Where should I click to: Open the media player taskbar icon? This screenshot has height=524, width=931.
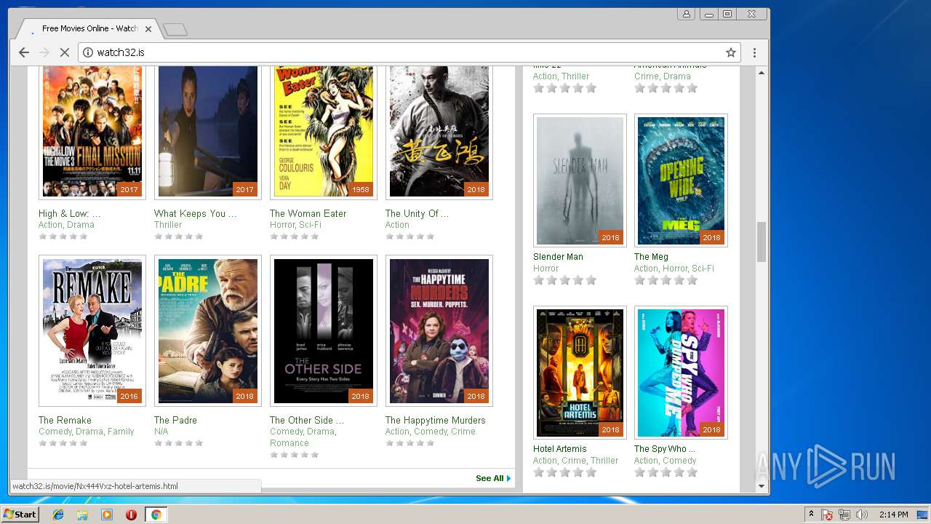click(107, 515)
